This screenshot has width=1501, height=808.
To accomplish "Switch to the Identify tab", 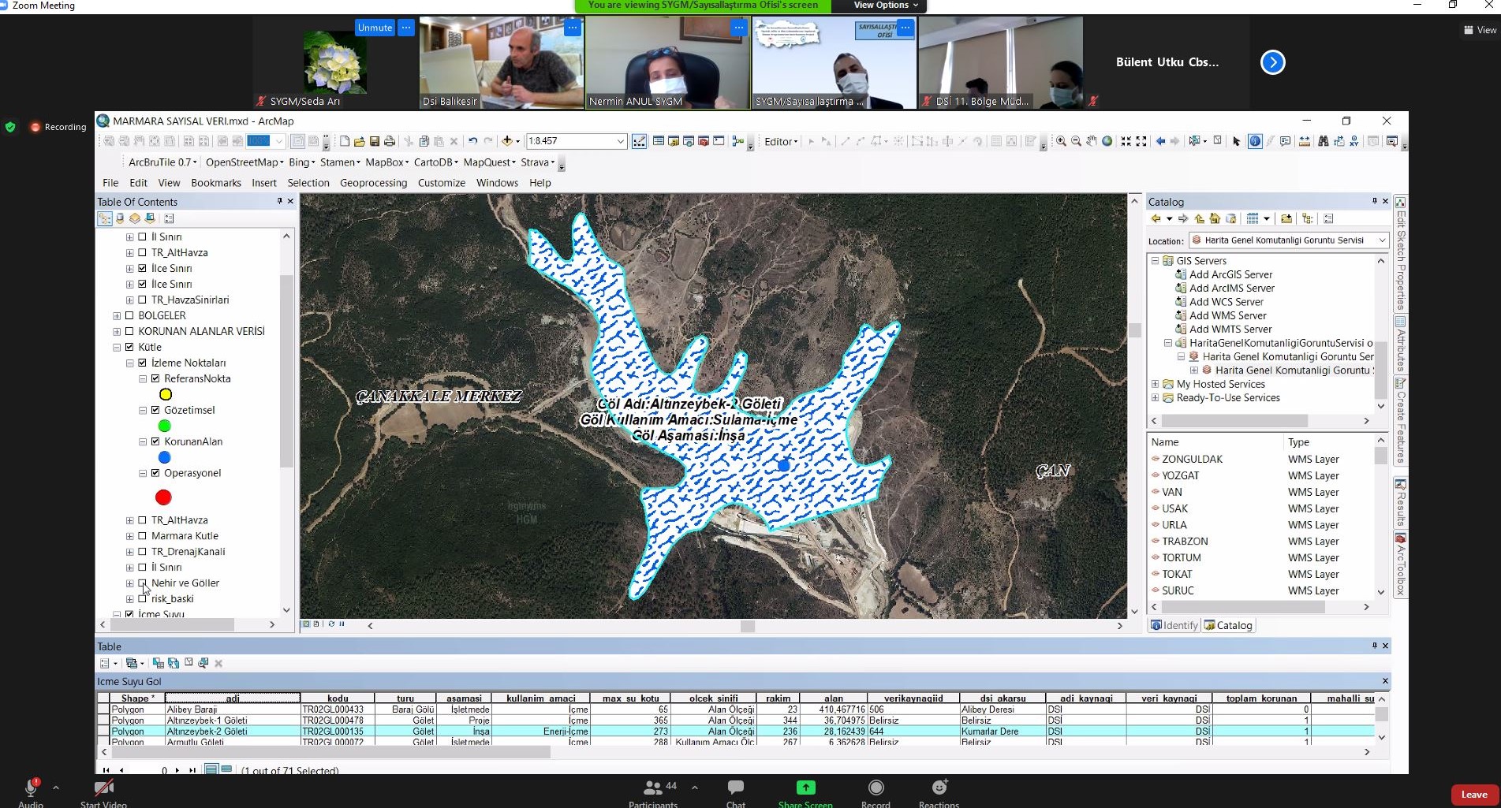I will (1174, 625).
